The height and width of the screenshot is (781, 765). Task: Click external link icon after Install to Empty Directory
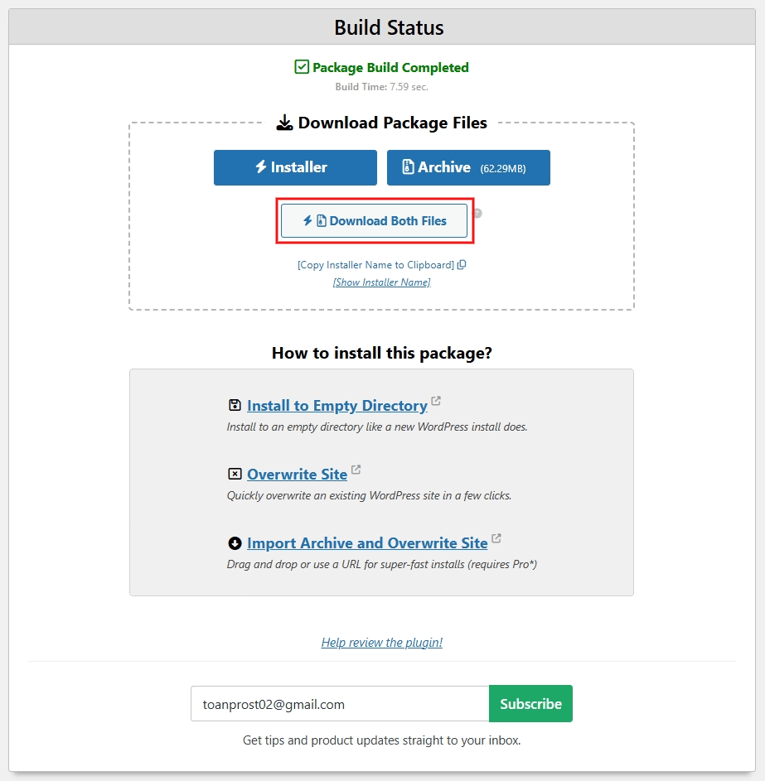pyautogui.click(x=436, y=402)
